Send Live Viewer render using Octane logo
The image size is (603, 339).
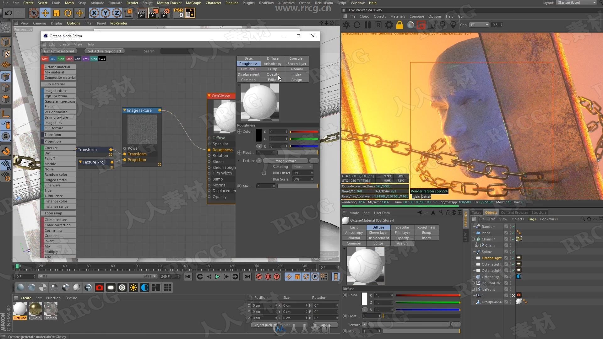pos(346,25)
